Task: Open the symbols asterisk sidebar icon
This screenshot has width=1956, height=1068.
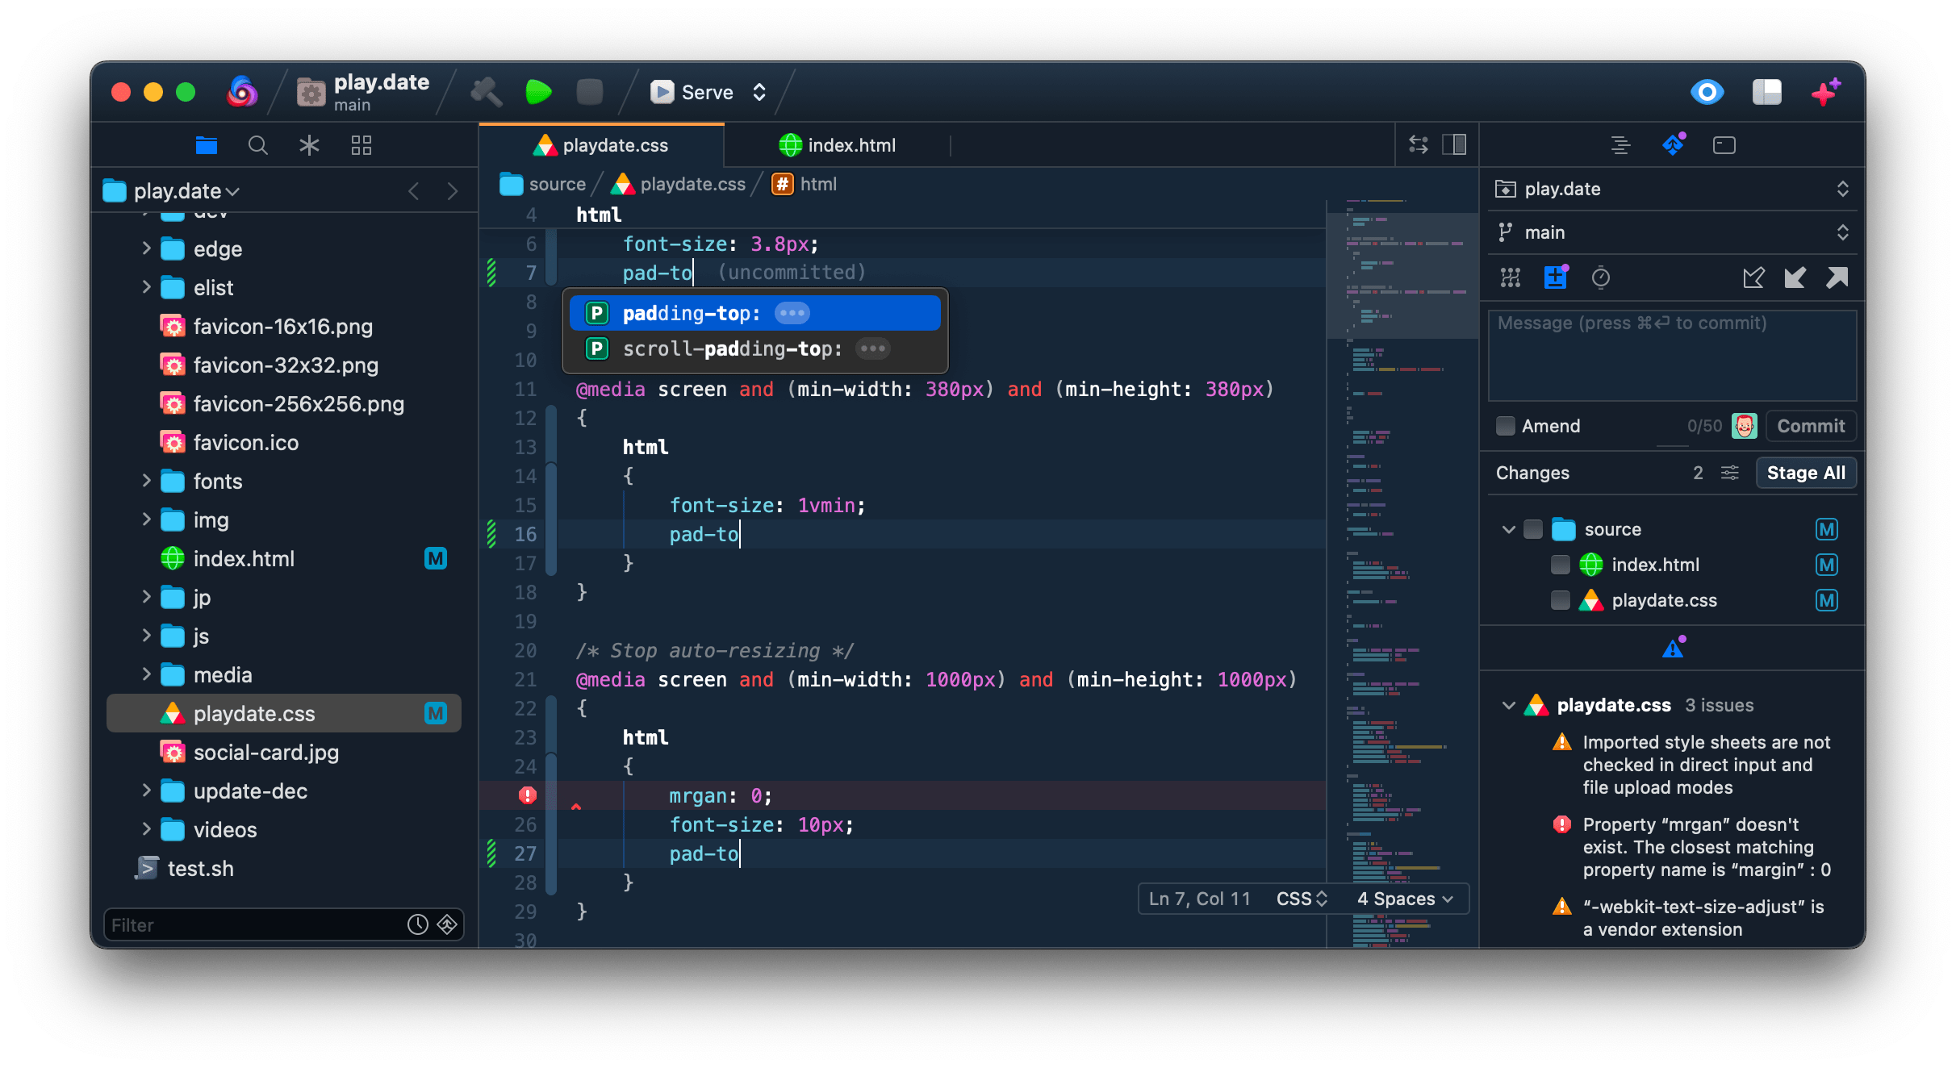Action: (x=309, y=145)
